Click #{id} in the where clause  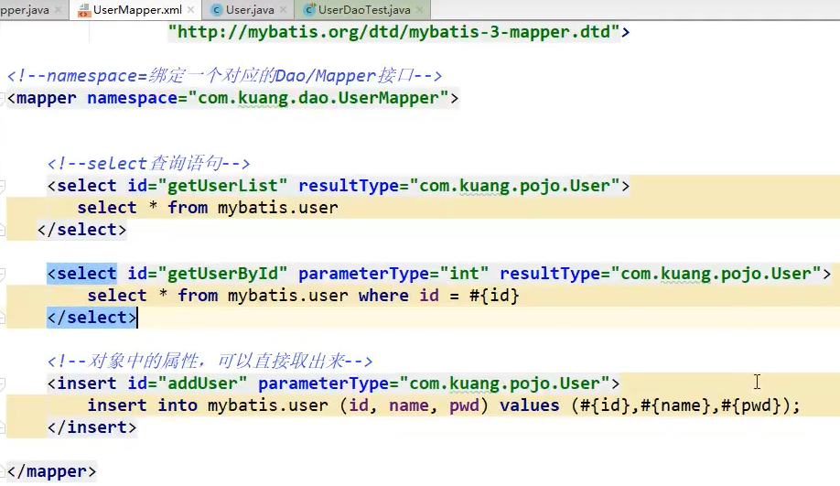pyautogui.click(x=494, y=296)
